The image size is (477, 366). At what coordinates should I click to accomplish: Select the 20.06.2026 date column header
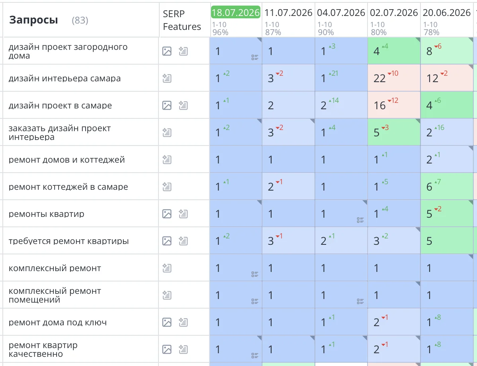(x=447, y=12)
